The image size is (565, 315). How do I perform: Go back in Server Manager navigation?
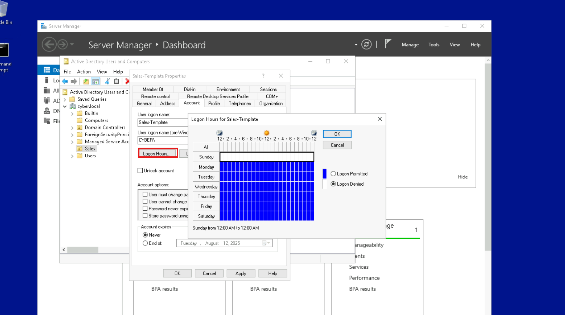(49, 44)
